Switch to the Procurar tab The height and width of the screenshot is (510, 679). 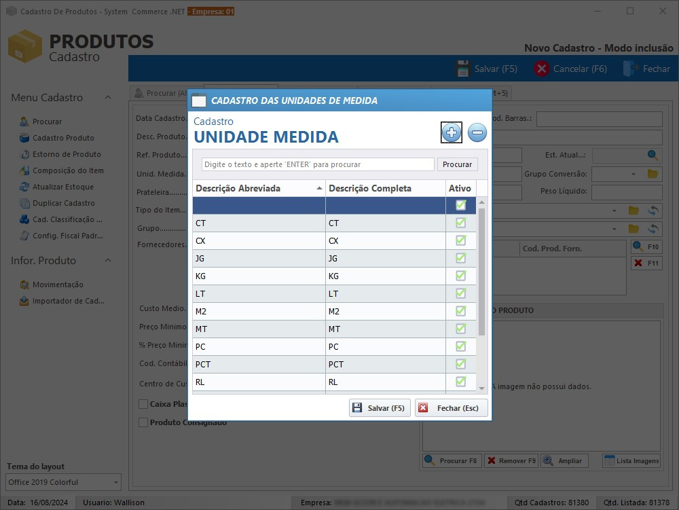click(161, 92)
